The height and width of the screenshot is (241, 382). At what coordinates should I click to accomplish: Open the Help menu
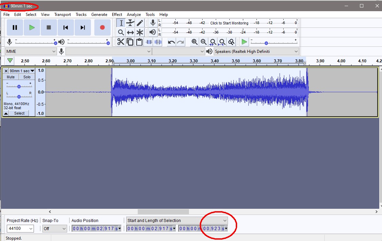point(164,15)
